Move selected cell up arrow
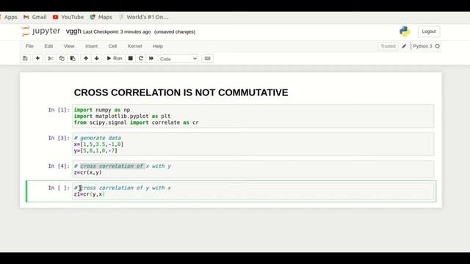The height and width of the screenshot is (264, 470). pos(86,59)
